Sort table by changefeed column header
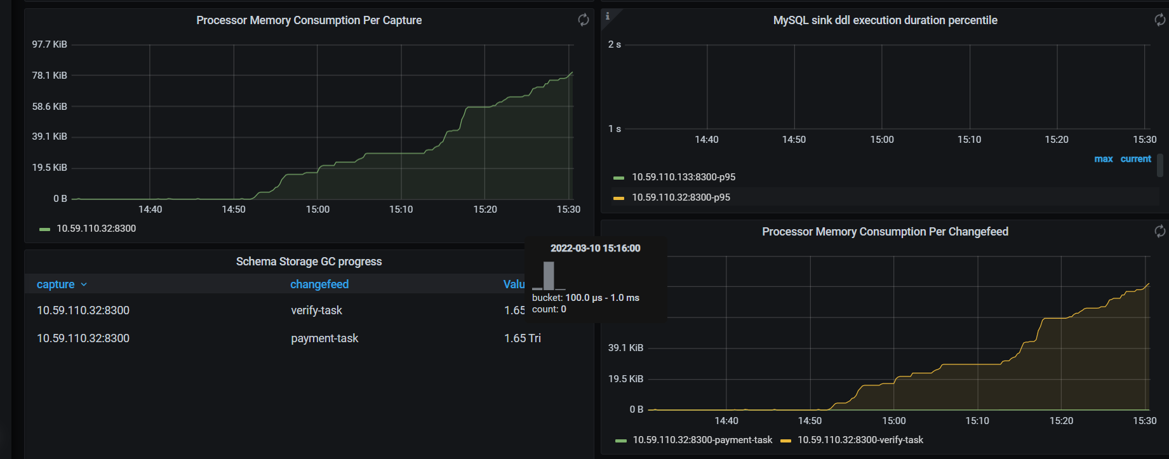 [x=319, y=284]
